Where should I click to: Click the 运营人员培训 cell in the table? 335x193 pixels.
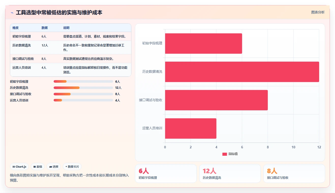click(22, 68)
